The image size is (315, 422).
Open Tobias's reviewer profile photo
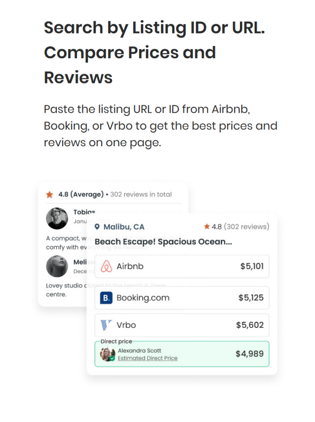click(x=57, y=218)
